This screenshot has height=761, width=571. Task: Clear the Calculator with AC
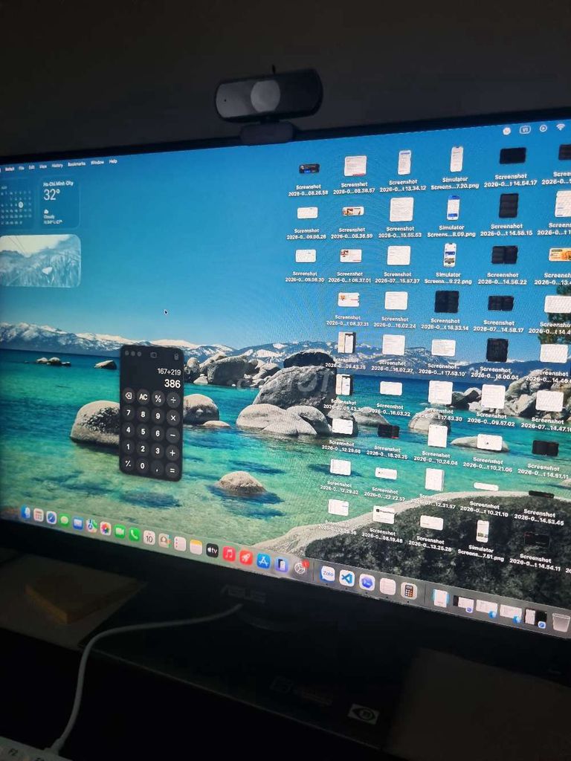click(x=143, y=397)
